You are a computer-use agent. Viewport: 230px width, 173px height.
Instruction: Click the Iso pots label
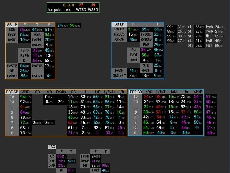point(55,10)
